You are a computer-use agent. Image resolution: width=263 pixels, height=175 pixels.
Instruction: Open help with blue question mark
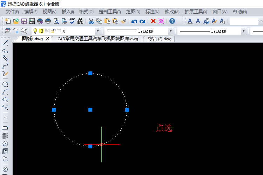coord(172,21)
